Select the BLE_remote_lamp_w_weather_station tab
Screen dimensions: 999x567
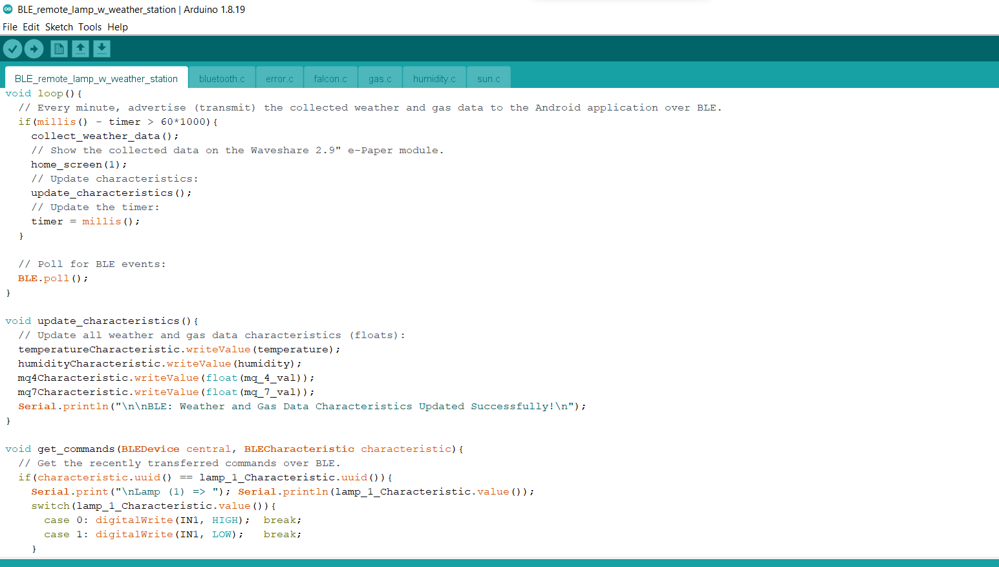point(95,78)
